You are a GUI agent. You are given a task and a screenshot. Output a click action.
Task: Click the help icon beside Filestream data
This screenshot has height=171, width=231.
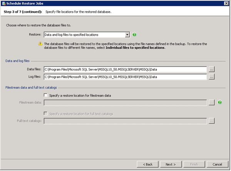click(220, 103)
